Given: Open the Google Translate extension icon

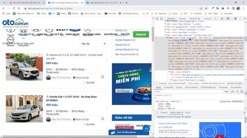Looking at the screenshot, I should point(218,8).
